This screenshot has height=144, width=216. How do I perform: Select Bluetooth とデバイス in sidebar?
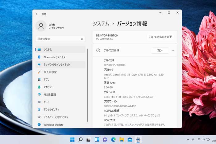pyautogui.click(x=60, y=57)
